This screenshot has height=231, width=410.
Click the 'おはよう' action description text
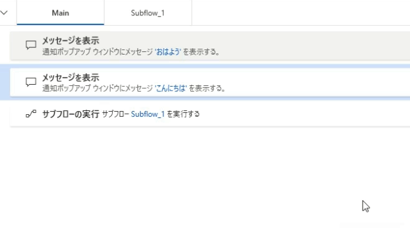(131, 52)
